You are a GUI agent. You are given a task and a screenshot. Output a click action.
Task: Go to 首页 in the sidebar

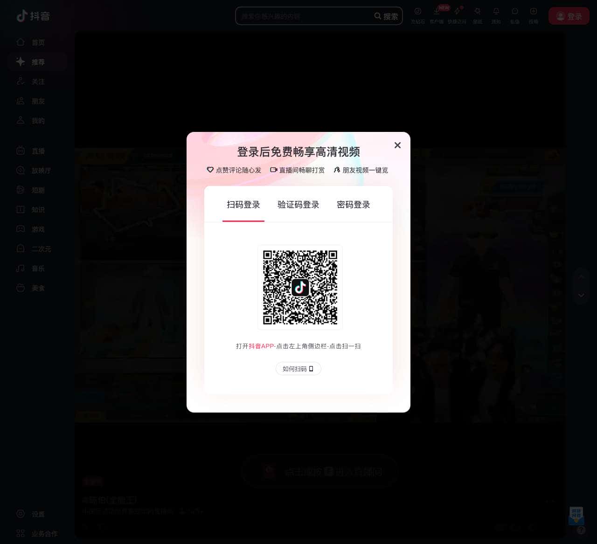tap(37, 42)
